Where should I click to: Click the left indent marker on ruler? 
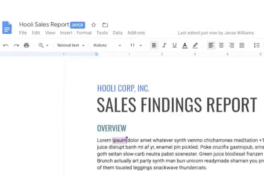[x=97, y=54]
